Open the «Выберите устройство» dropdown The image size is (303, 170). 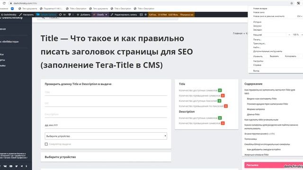click(106, 136)
